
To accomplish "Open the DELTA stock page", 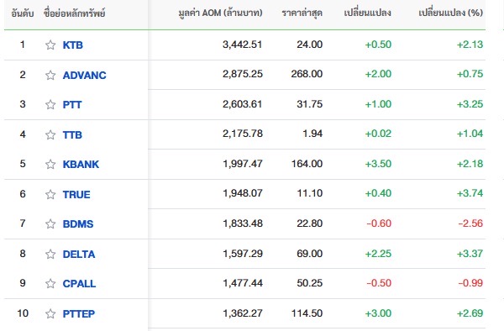I will point(79,255).
